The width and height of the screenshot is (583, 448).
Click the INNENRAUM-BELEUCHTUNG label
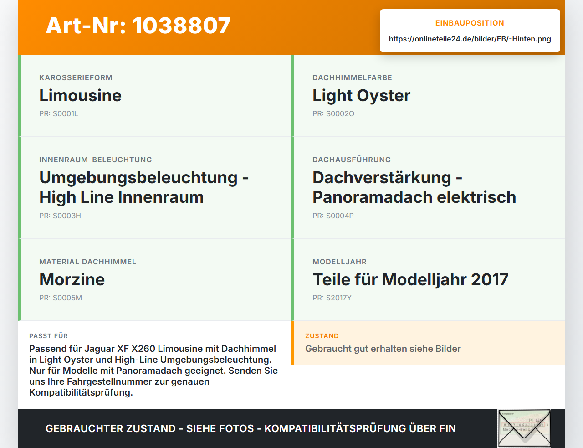(x=96, y=160)
